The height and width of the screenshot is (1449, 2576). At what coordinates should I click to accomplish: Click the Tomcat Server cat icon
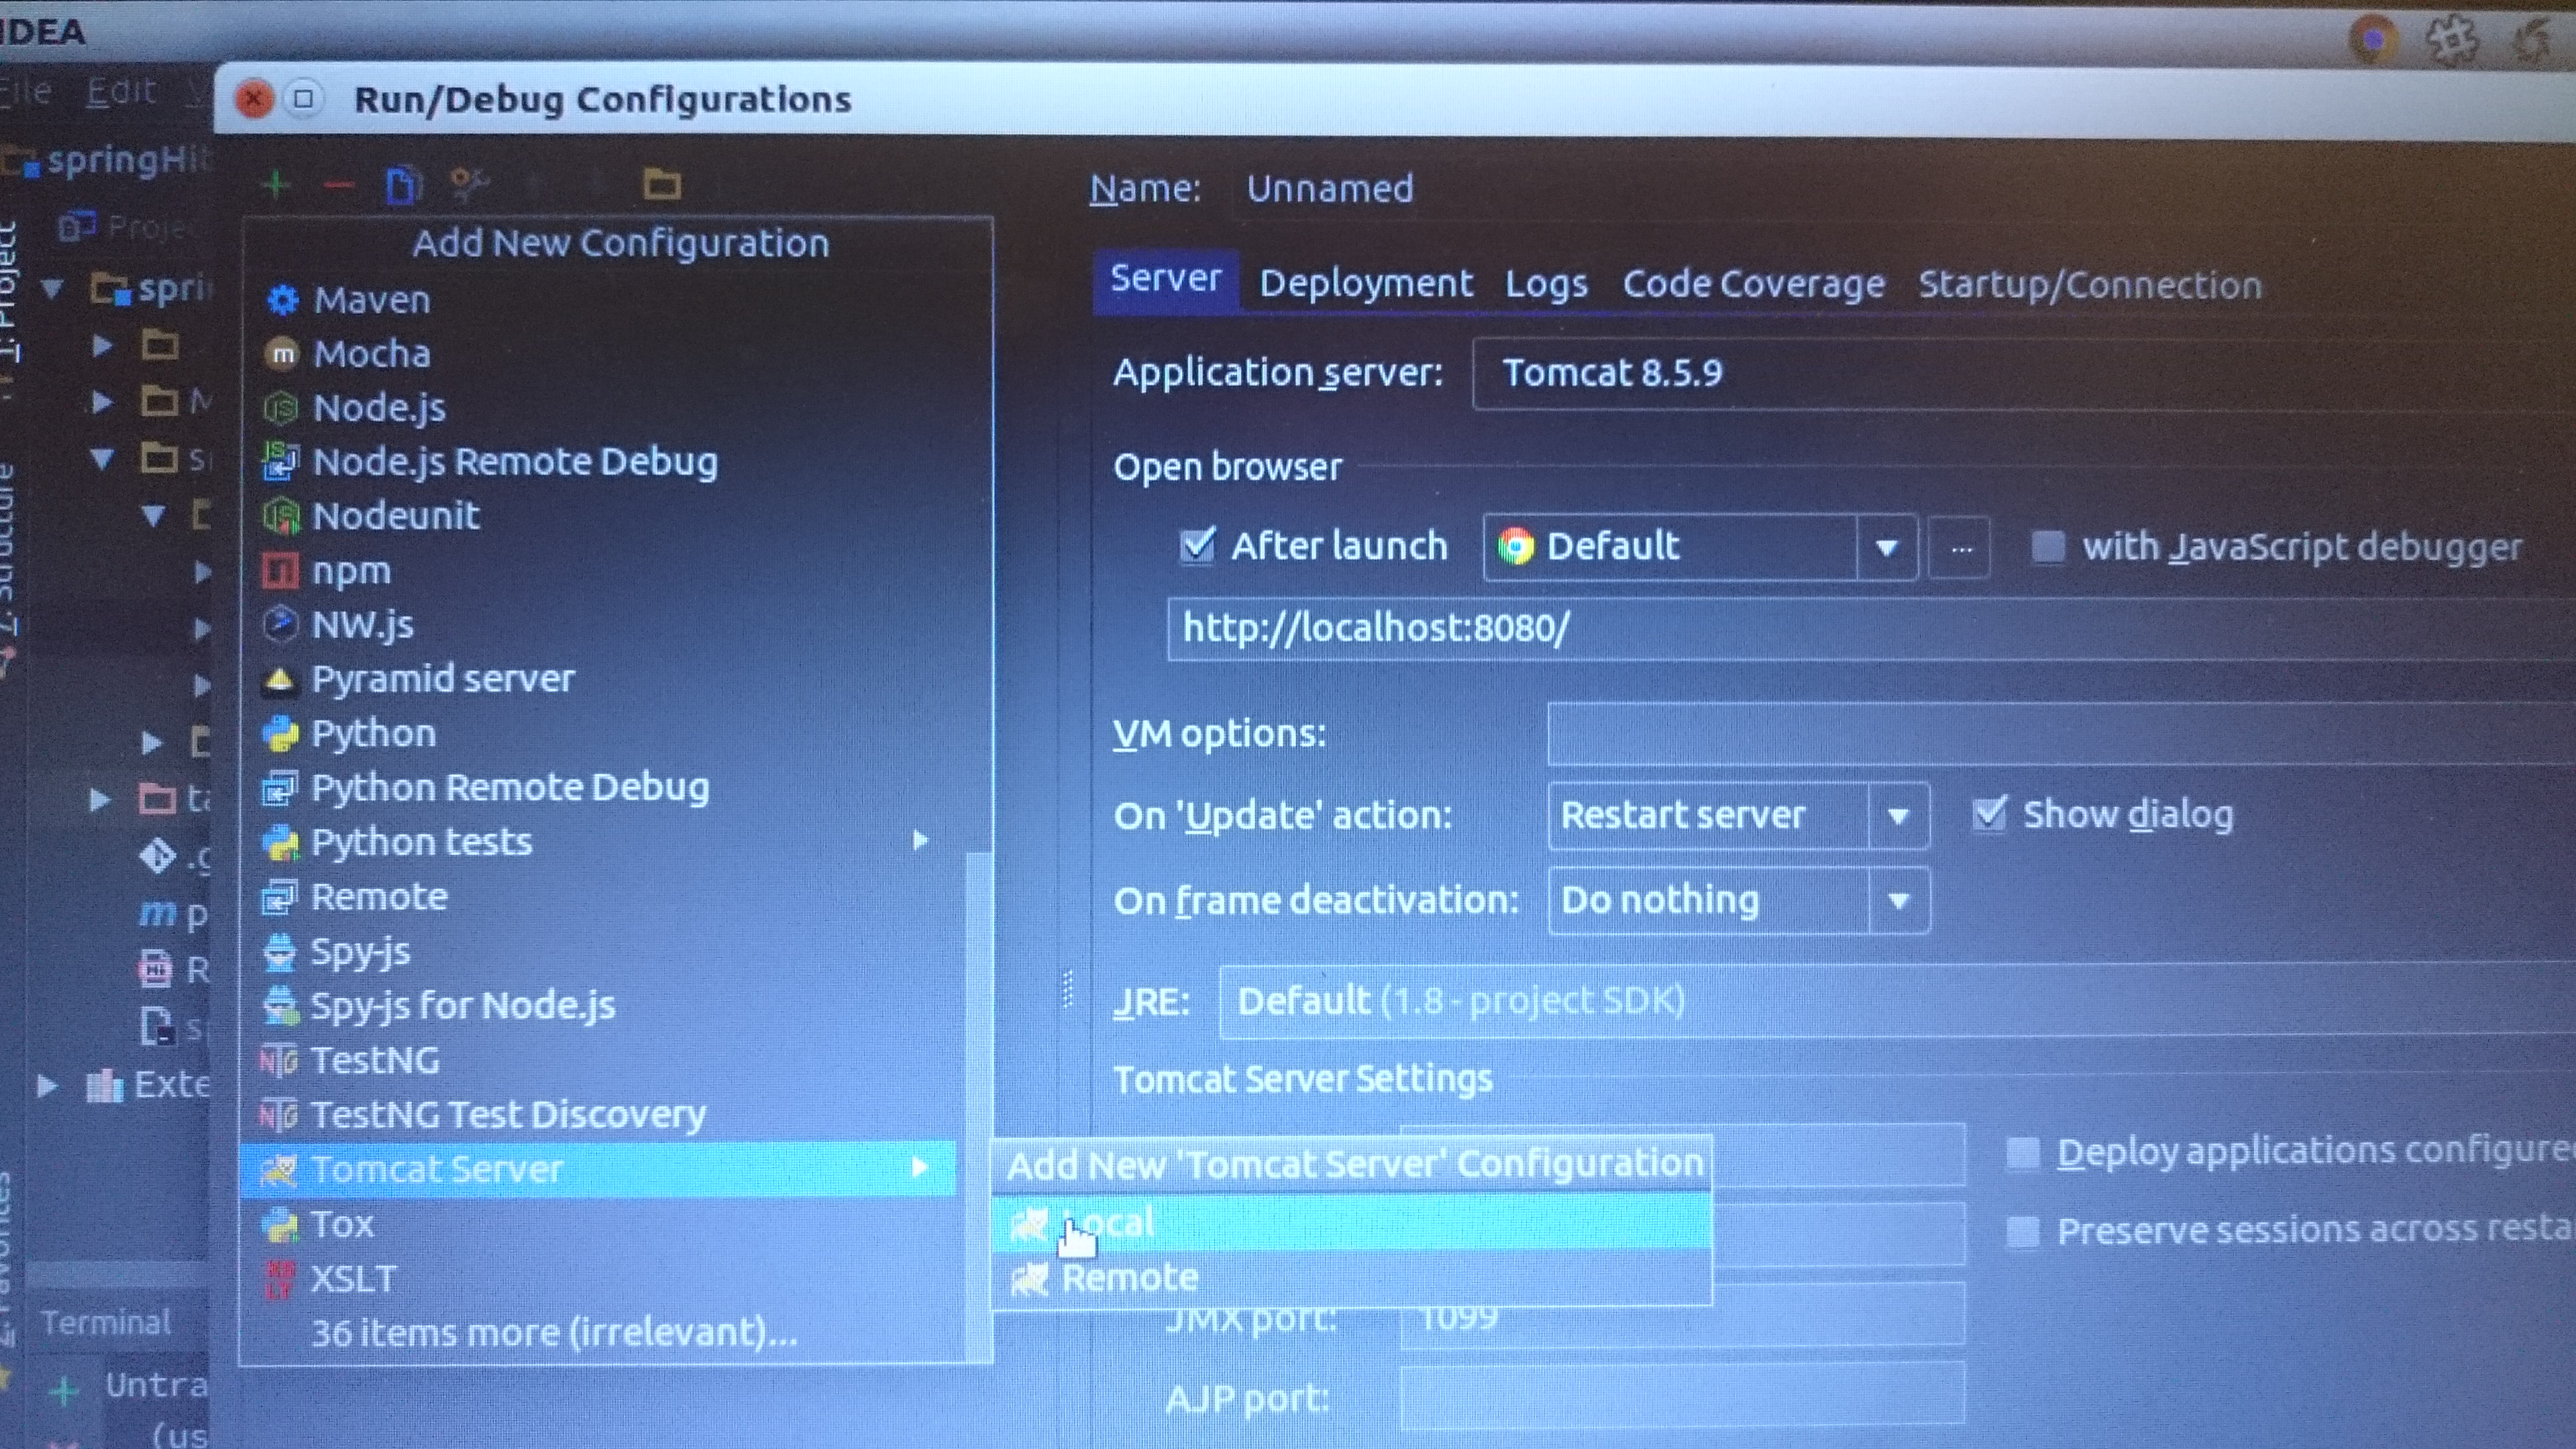point(279,1169)
